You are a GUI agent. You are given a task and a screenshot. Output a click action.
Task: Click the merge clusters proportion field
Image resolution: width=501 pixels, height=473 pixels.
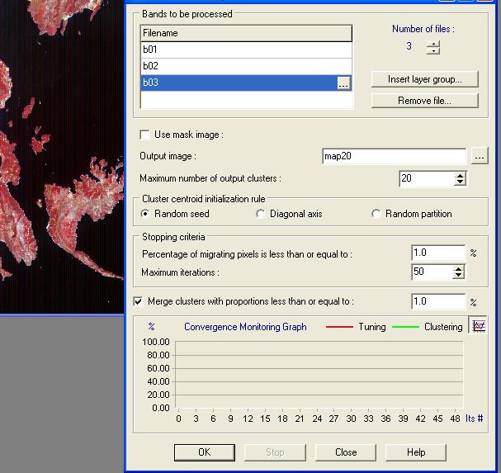pyautogui.click(x=438, y=301)
